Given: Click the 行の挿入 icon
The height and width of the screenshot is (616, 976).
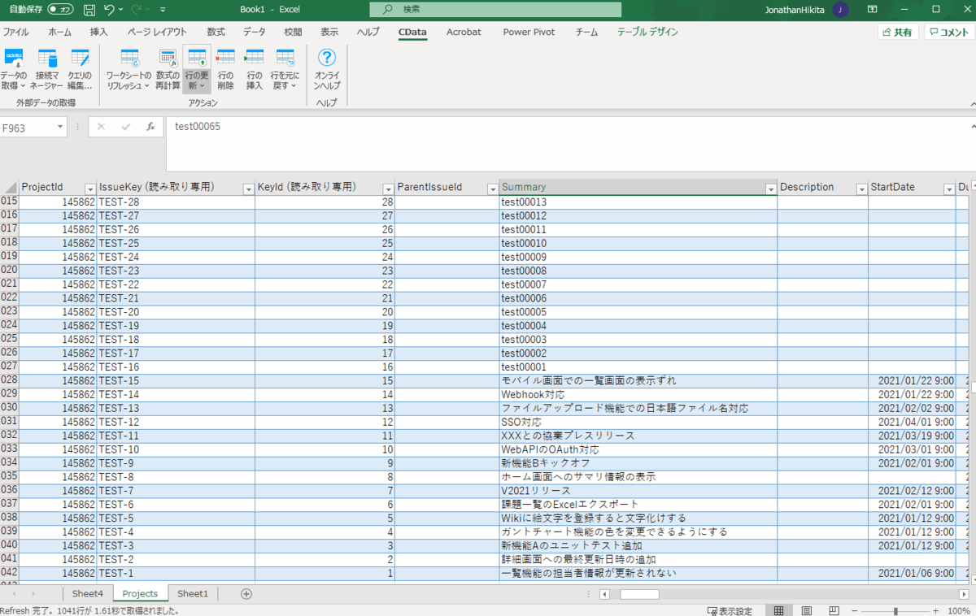Looking at the screenshot, I should tap(255, 59).
